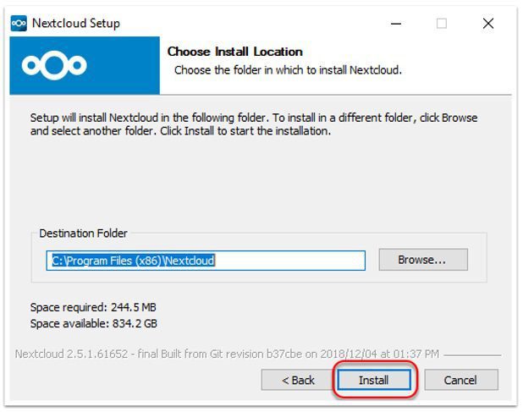Open folder picker with Browse button
Screen dimensions: 523x412
point(423,260)
